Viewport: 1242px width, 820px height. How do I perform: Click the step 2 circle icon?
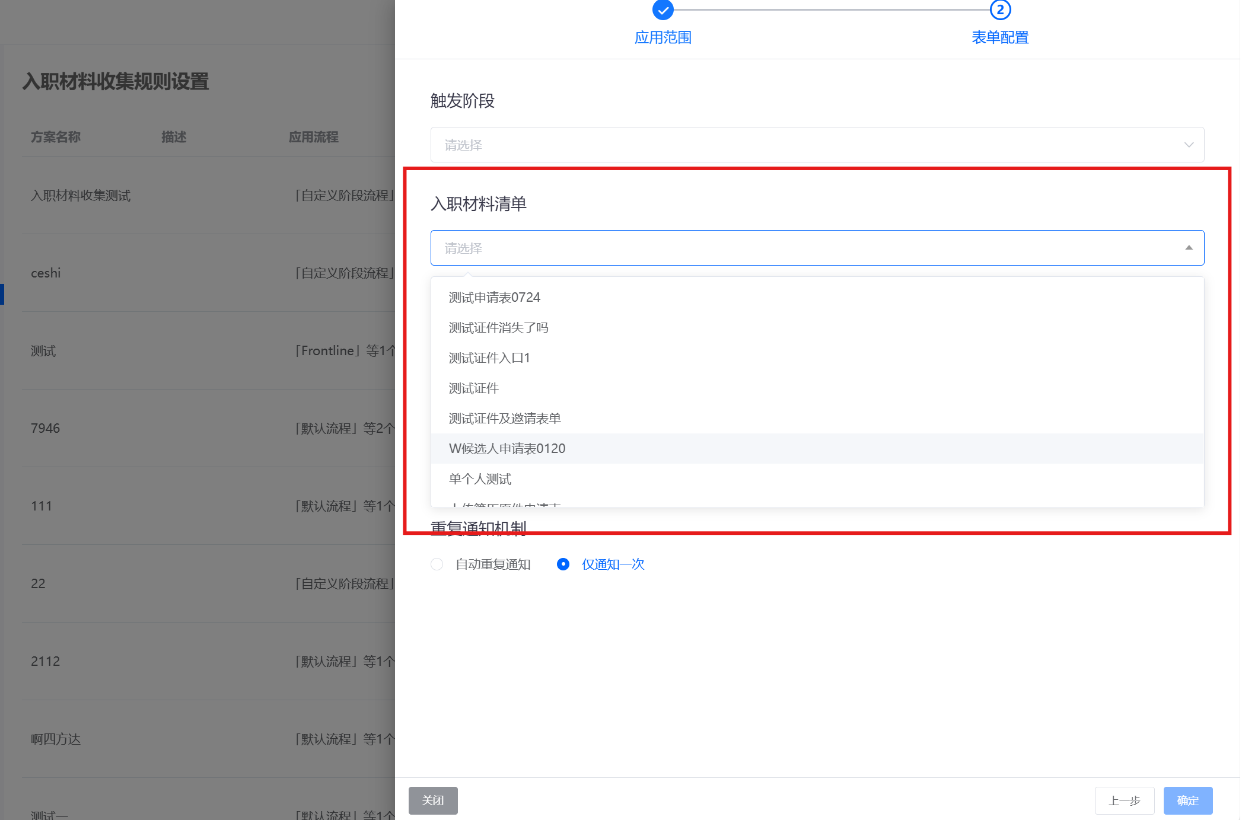(1000, 9)
